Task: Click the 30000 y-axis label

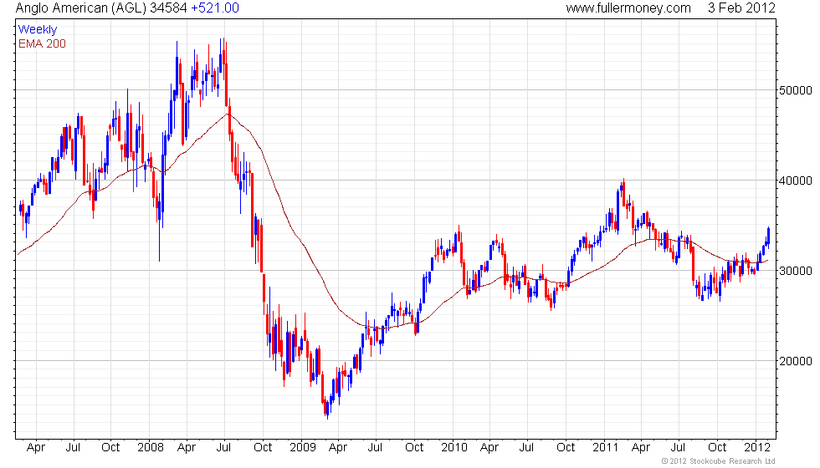Action: tap(796, 271)
